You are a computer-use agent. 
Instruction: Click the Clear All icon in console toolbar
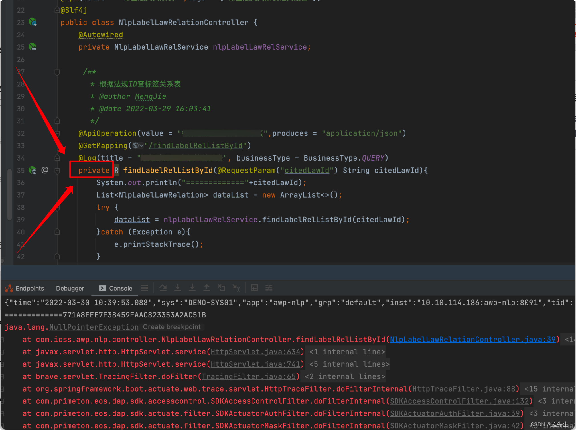222,288
